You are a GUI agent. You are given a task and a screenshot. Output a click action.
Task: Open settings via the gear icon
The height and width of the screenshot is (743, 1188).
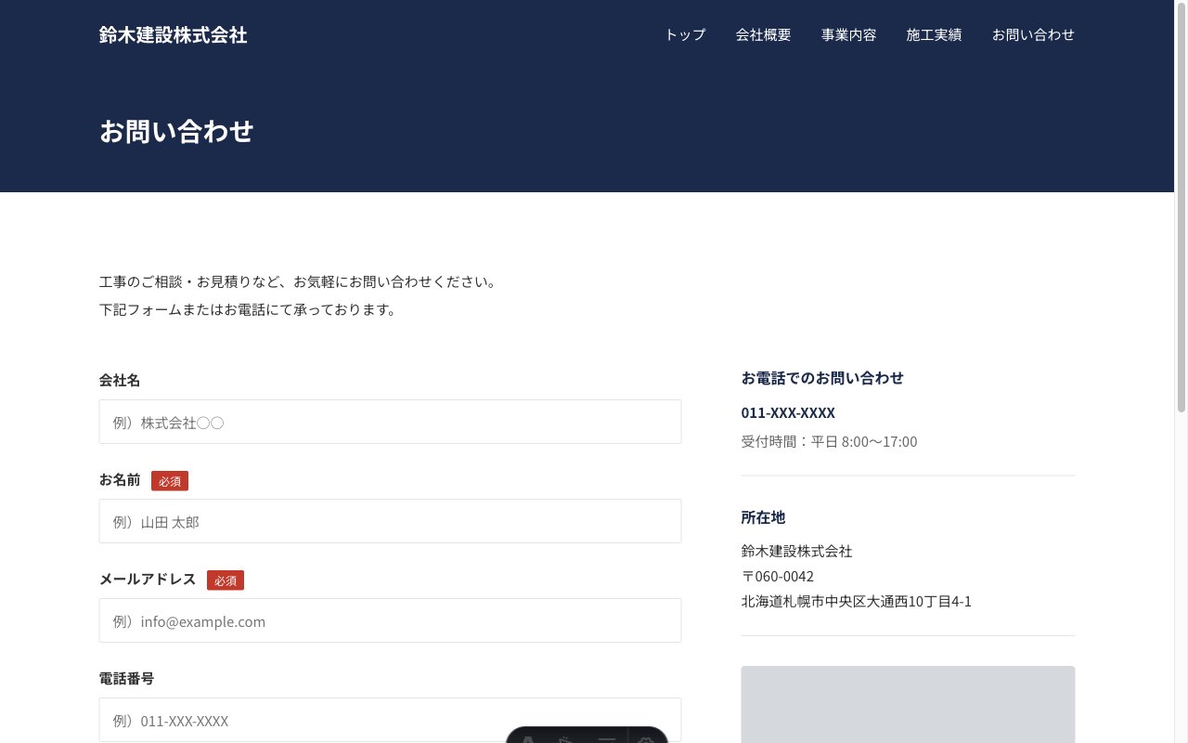[646, 739]
